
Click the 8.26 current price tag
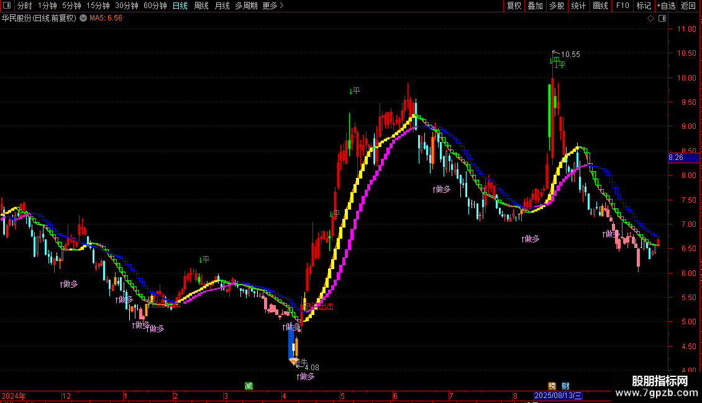pyautogui.click(x=683, y=157)
